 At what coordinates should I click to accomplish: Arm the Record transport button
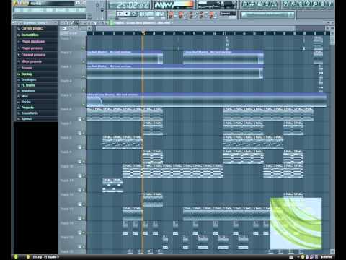tap(134, 14)
